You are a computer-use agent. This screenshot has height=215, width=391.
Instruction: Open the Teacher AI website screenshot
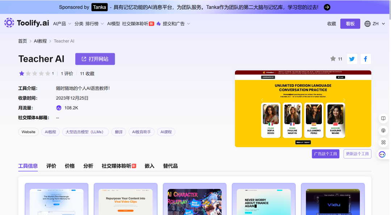pyautogui.click(x=303, y=109)
